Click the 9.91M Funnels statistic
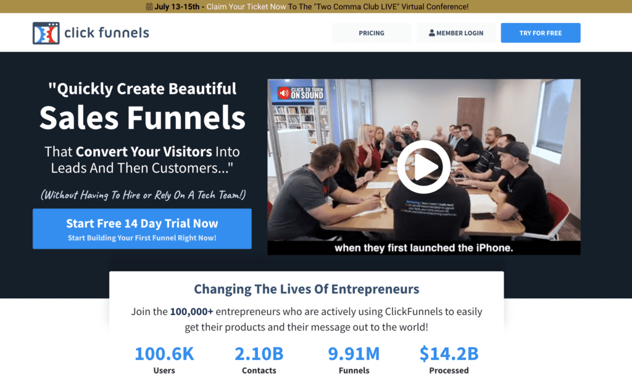 [354, 359]
